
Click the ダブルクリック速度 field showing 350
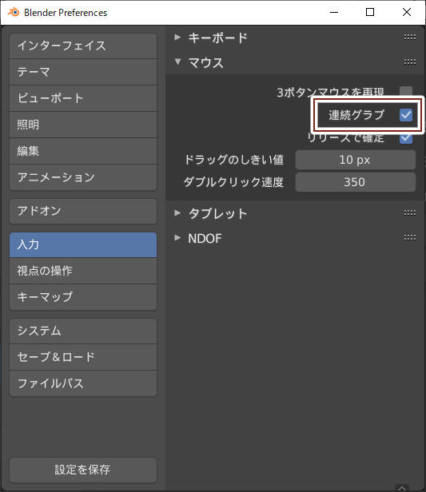coord(356,182)
